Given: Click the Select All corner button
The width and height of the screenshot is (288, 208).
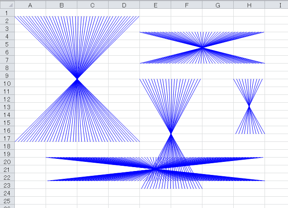Looking at the screenshot, I should coord(7,5).
